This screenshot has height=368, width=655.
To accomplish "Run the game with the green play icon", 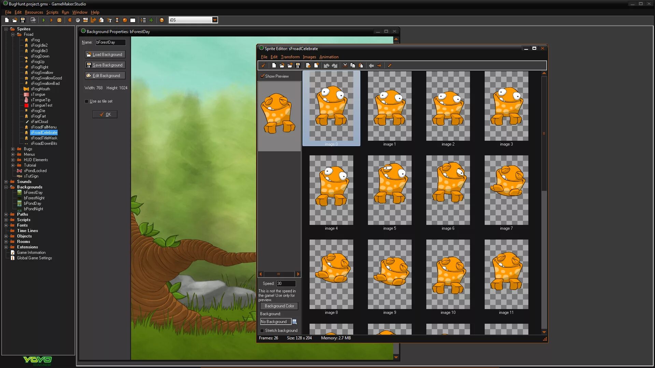I will pyautogui.click(x=44, y=20).
